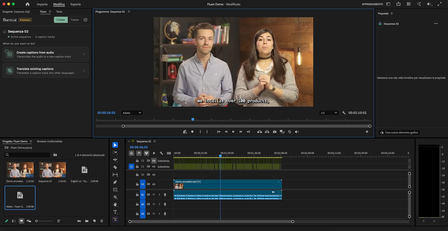The image size is (448, 231).
Task: Switch project panel to list view
Action: (14, 221)
